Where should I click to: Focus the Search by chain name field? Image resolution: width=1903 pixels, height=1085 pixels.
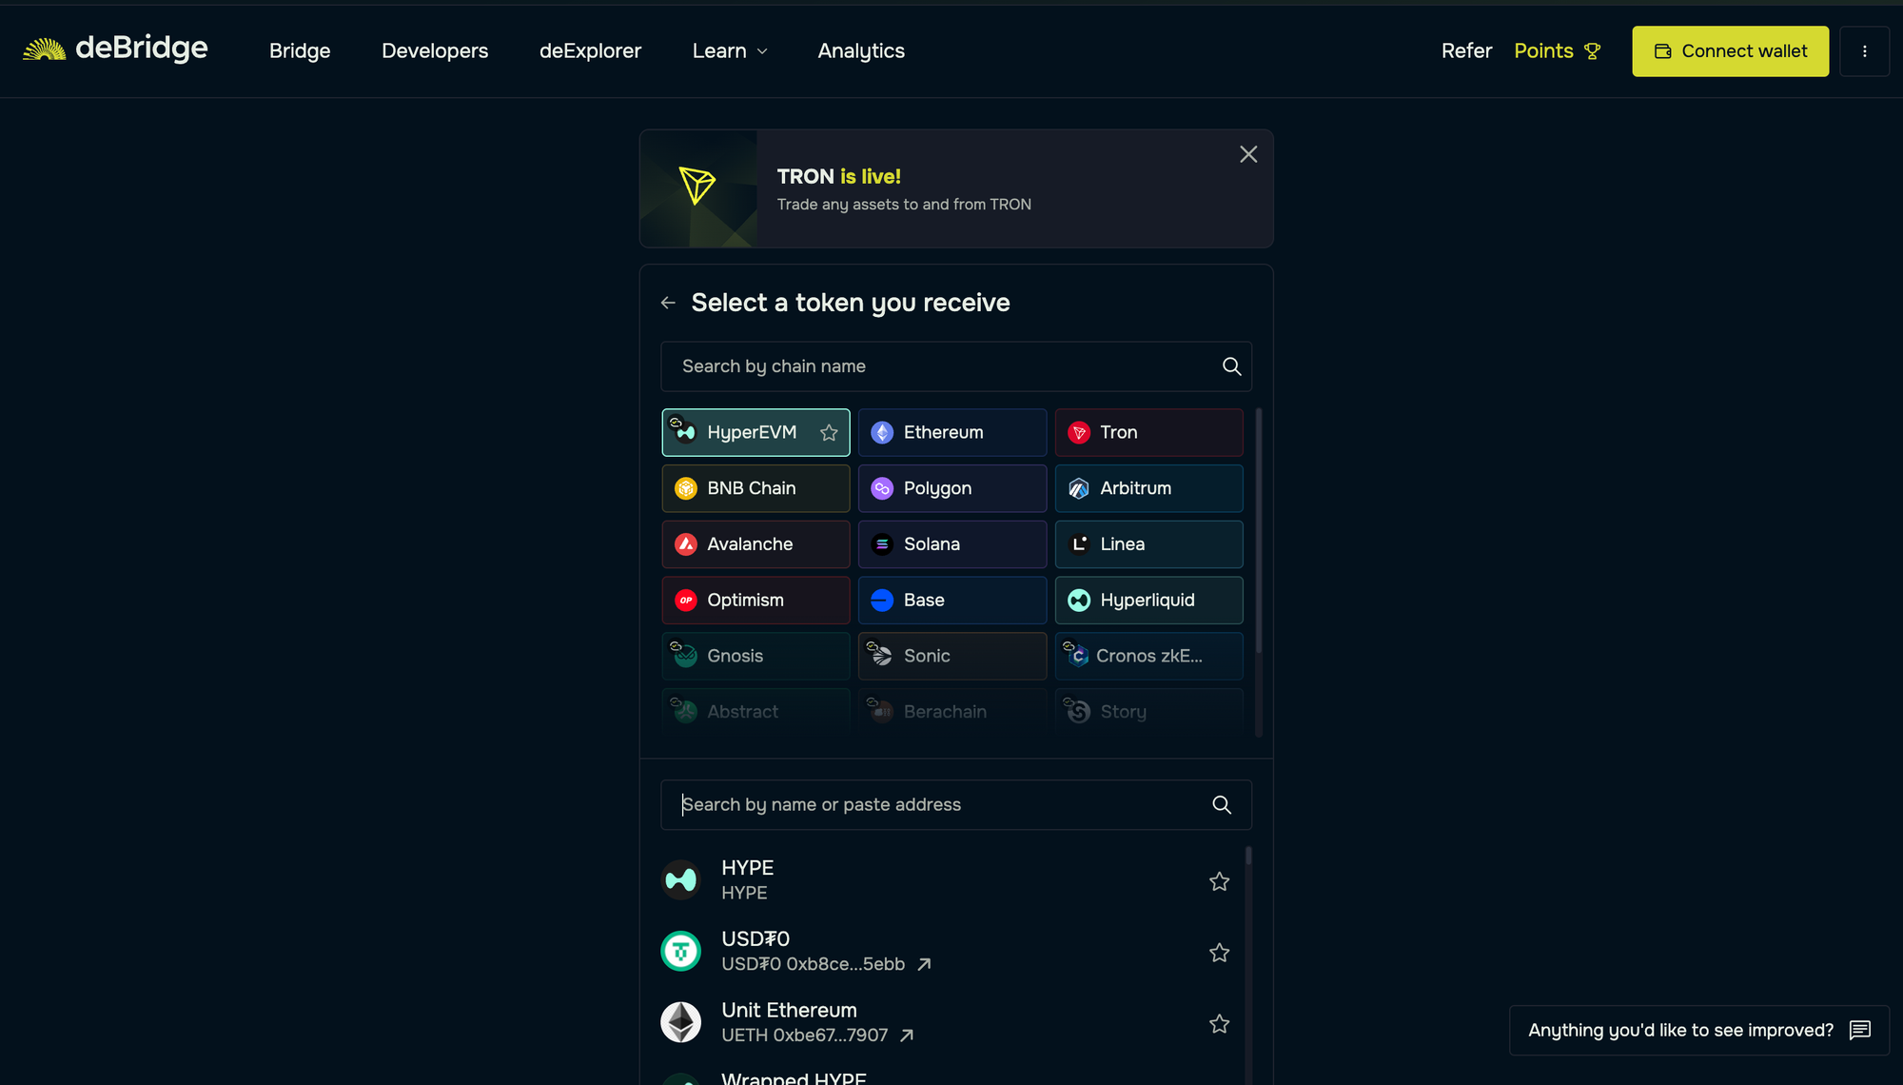coord(942,366)
